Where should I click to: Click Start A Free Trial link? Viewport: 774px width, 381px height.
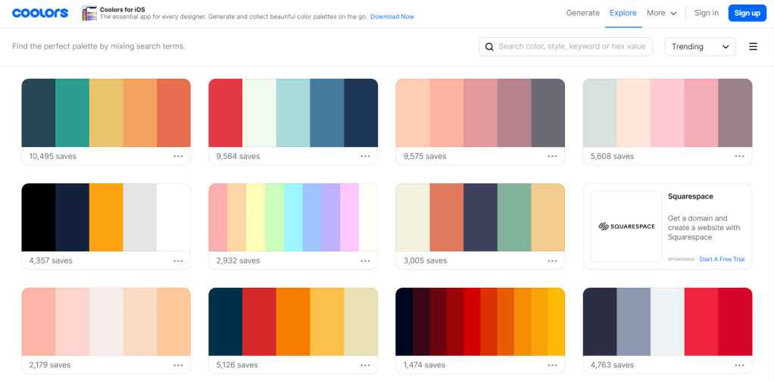[x=721, y=259]
